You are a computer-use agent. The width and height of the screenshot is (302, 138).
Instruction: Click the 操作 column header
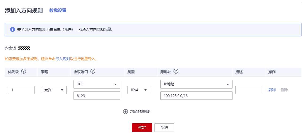tap(272, 72)
